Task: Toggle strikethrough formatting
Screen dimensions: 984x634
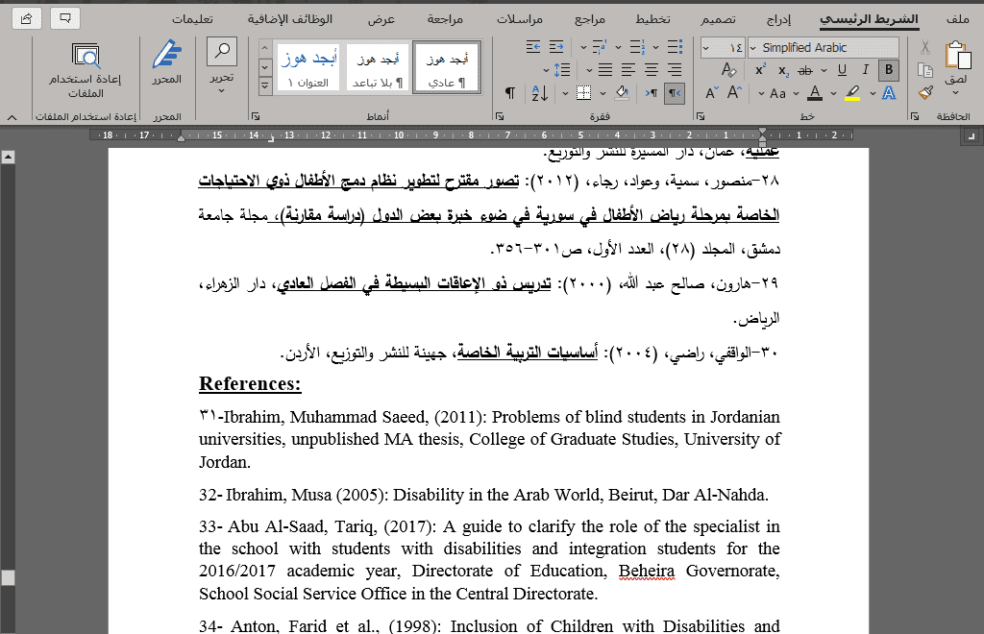Action: point(805,70)
